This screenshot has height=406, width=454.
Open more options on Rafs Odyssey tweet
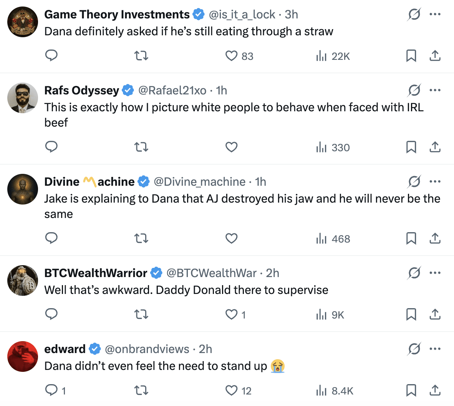point(435,91)
